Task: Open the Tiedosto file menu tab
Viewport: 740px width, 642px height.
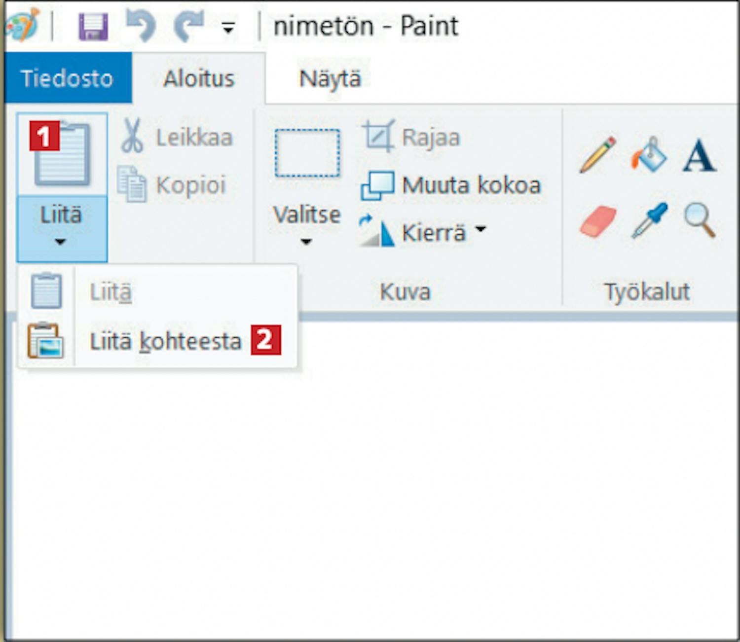Action: coord(68,78)
